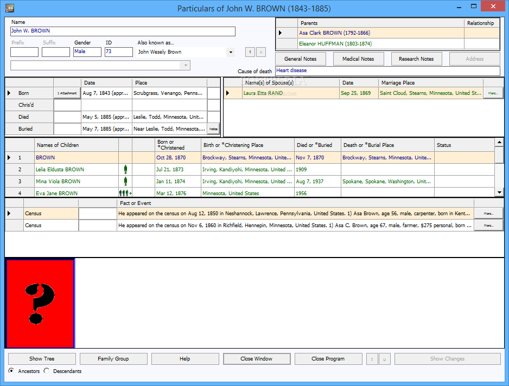The width and height of the screenshot is (509, 386).
Task: Click the Prefix input field
Action: point(24,52)
